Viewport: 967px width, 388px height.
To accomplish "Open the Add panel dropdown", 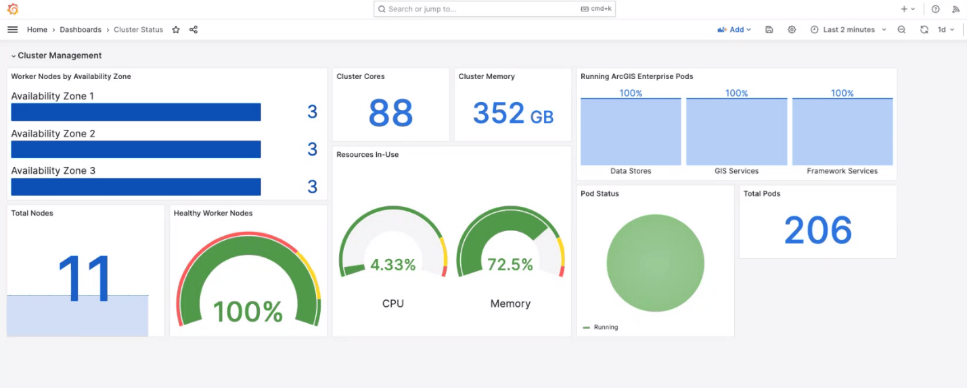I will tap(735, 30).
